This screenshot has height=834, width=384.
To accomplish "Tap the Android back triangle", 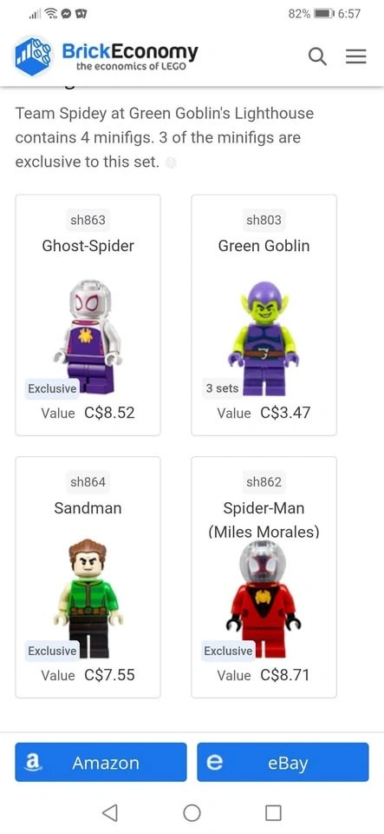I will pos(109,812).
